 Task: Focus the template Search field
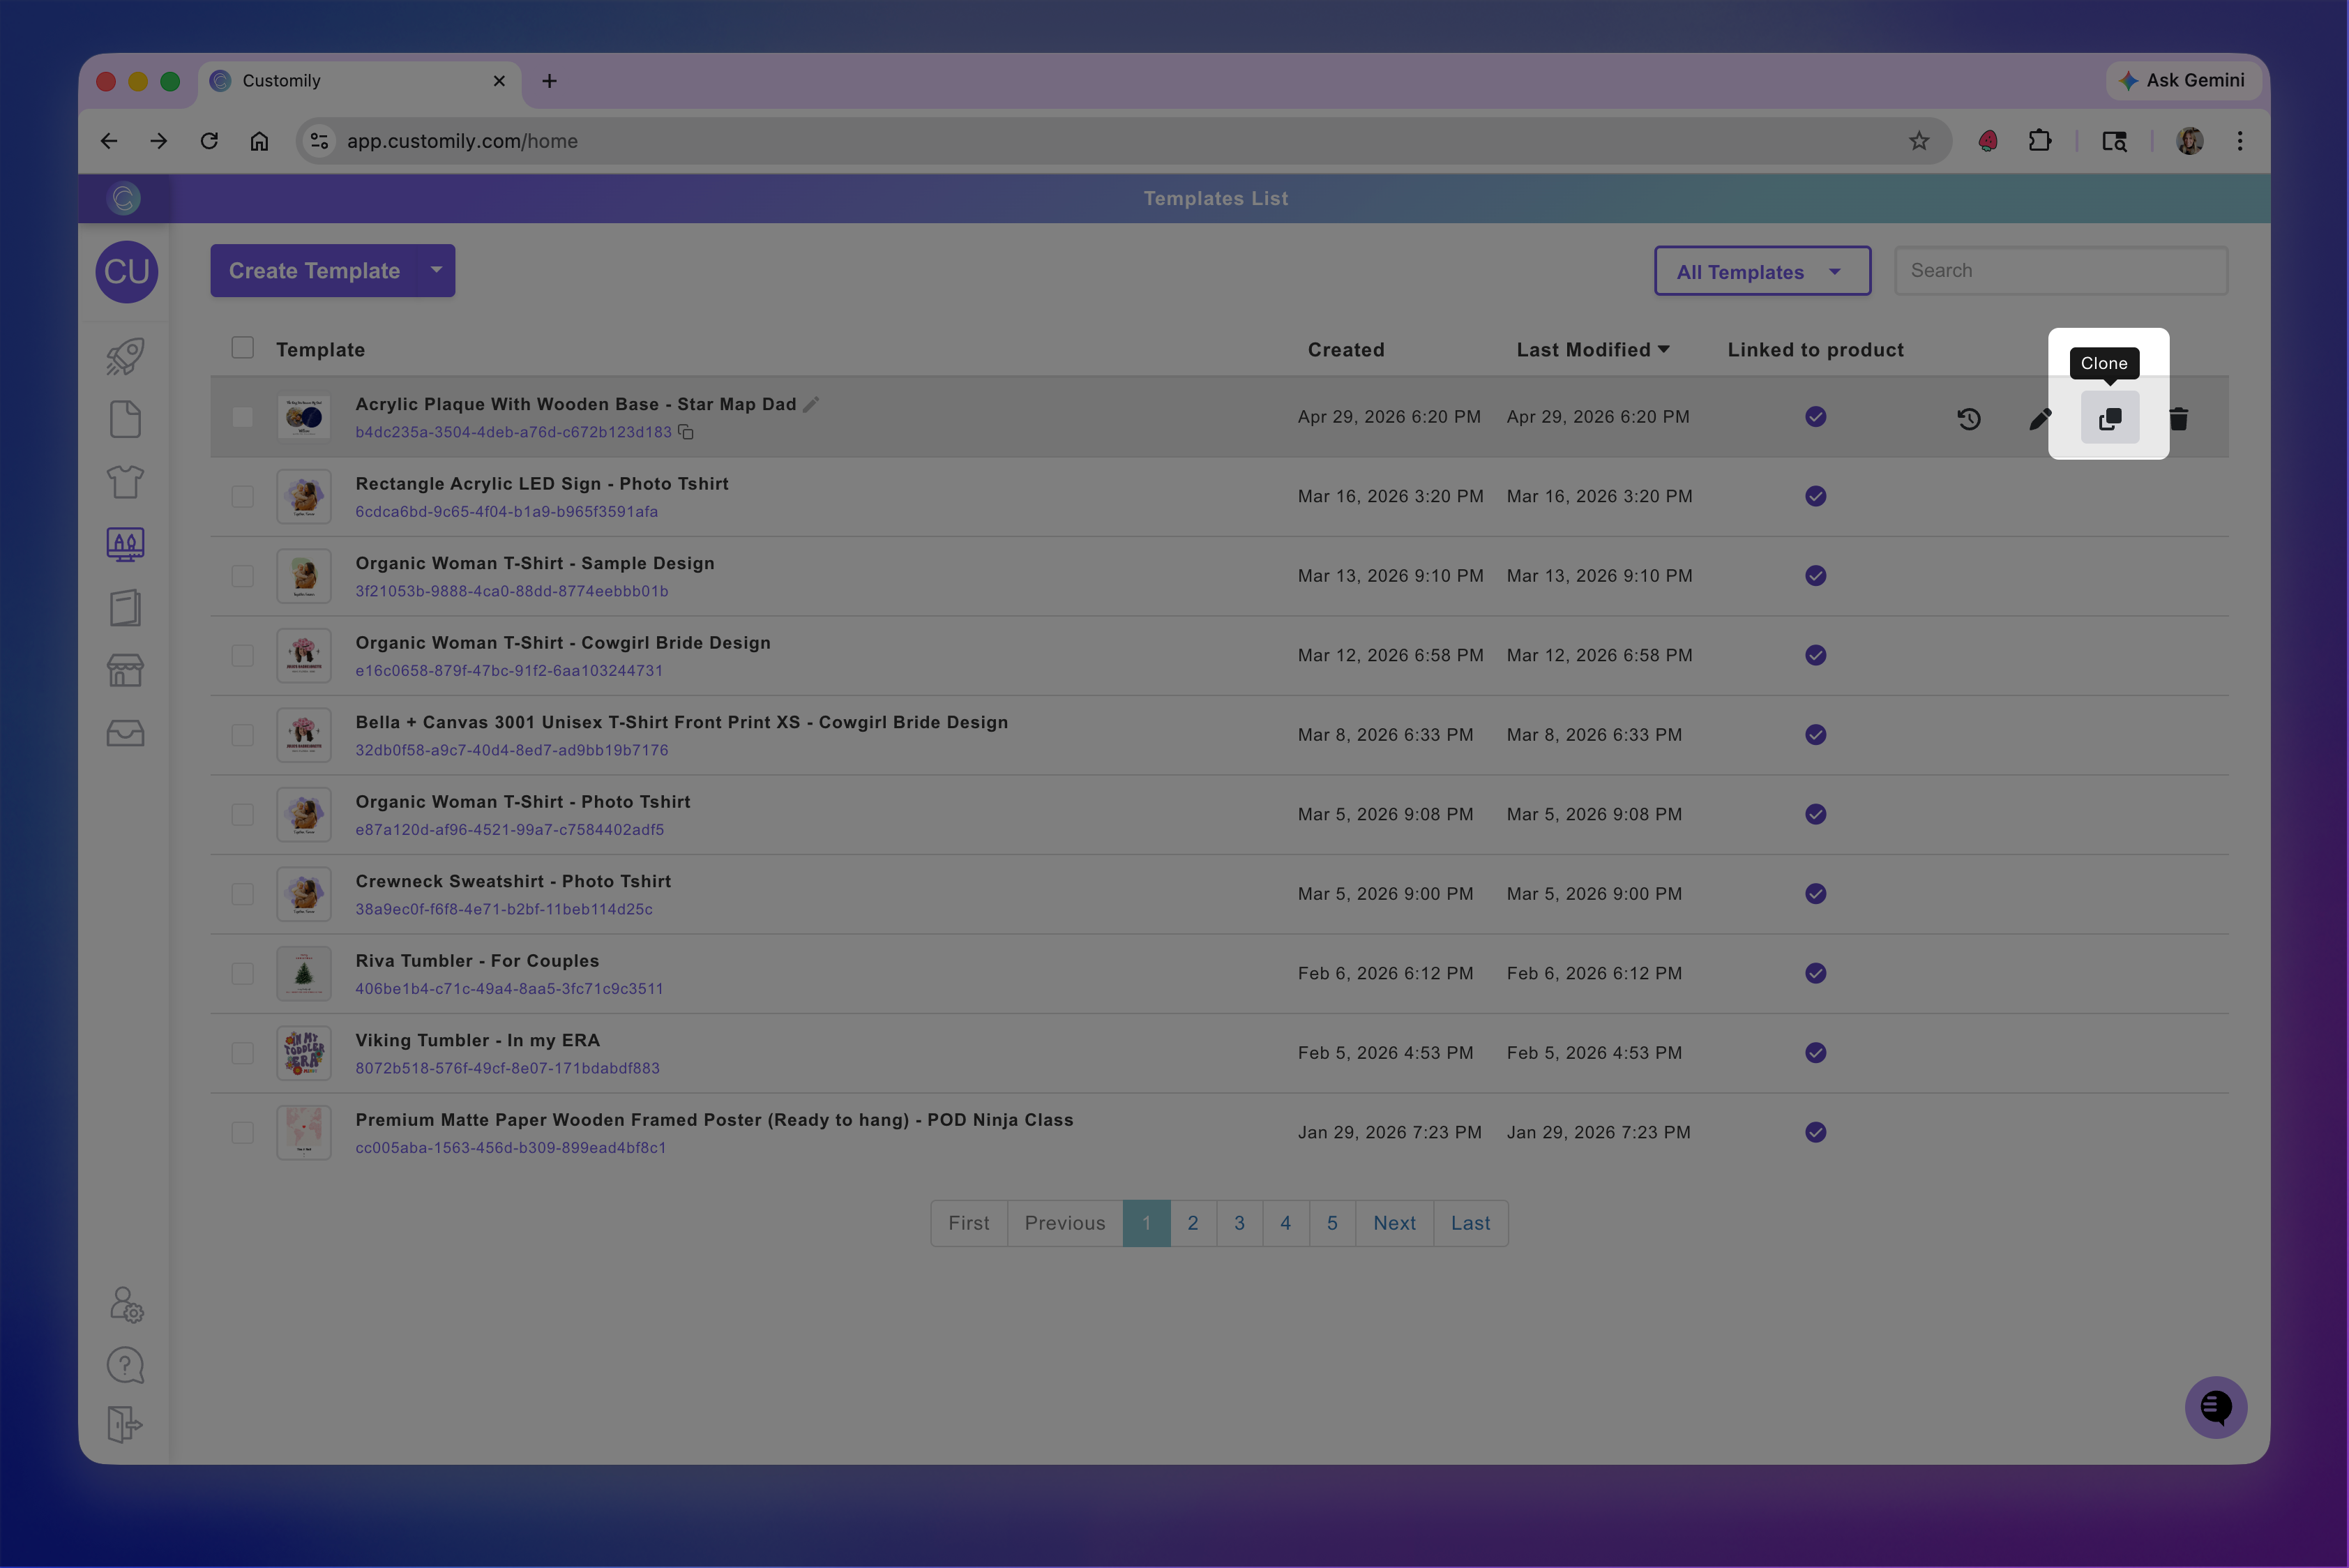click(2061, 270)
